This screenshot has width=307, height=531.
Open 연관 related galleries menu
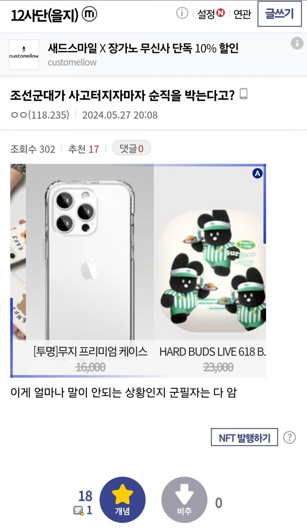point(242,14)
